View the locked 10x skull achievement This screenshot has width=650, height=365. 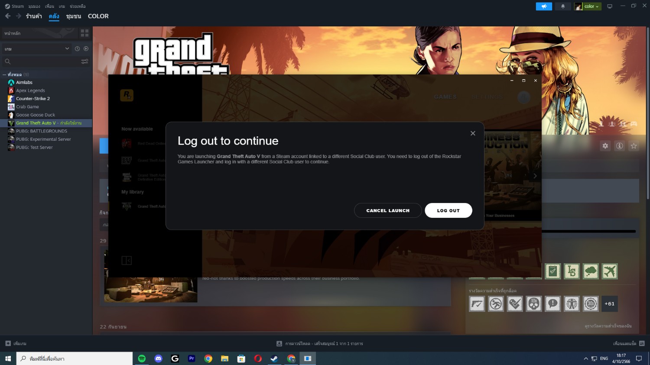(534, 304)
